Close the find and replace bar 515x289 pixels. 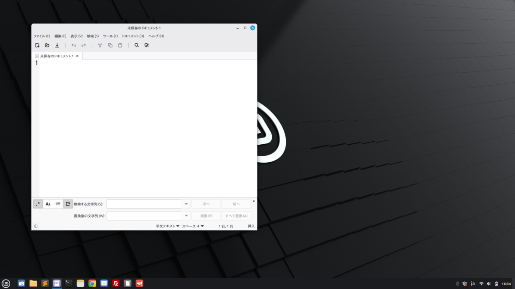coord(254,201)
